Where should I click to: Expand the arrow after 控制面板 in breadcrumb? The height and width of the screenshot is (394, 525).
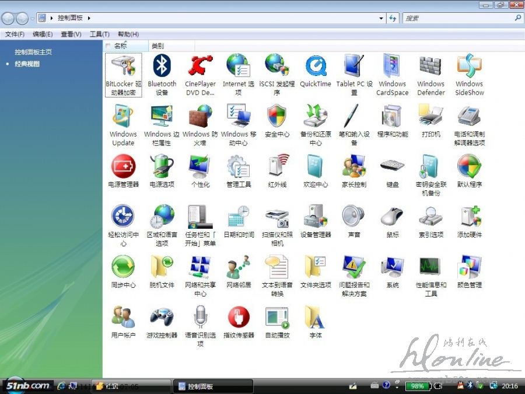[89, 19]
